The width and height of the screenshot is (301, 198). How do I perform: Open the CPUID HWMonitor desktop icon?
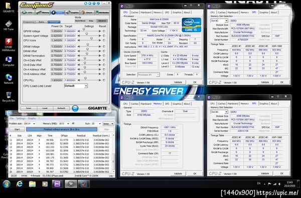click(x=9, y=45)
